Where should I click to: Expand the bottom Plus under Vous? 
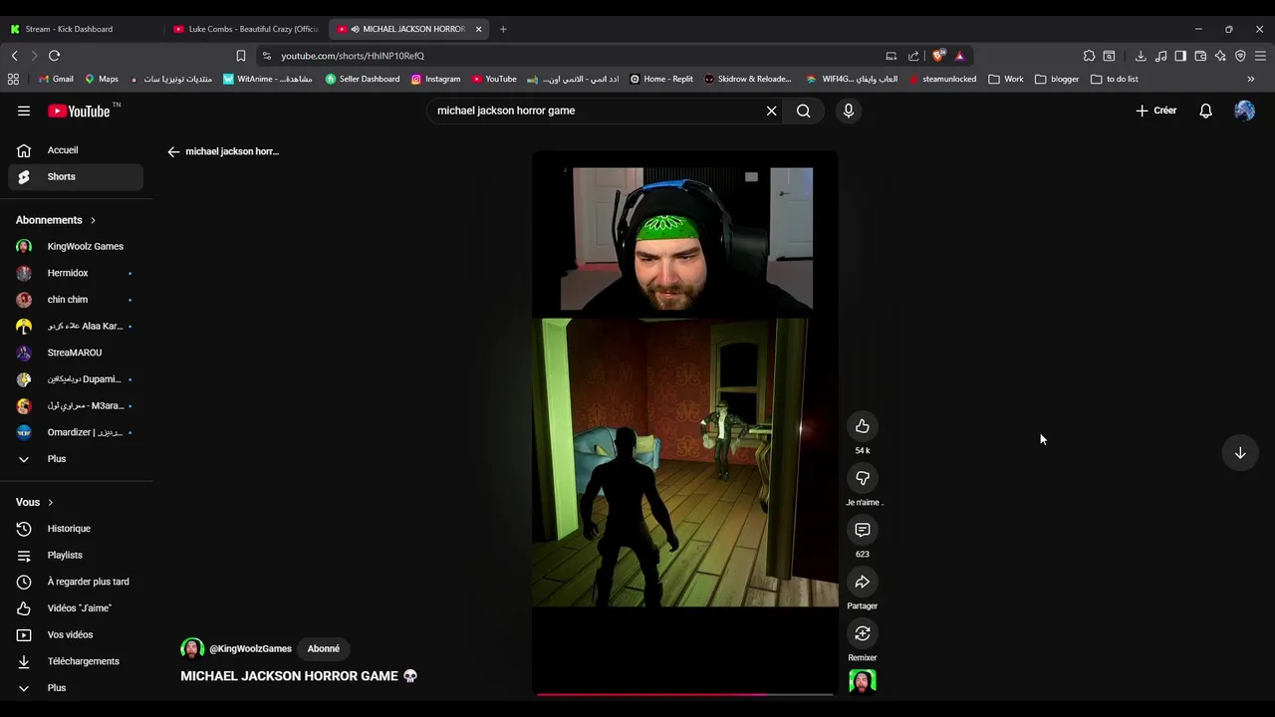(x=76, y=688)
